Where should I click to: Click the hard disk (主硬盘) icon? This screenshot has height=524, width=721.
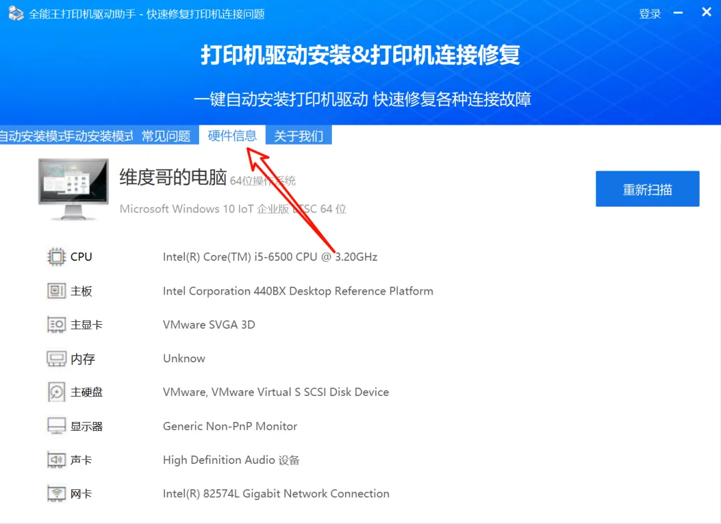(x=56, y=392)
